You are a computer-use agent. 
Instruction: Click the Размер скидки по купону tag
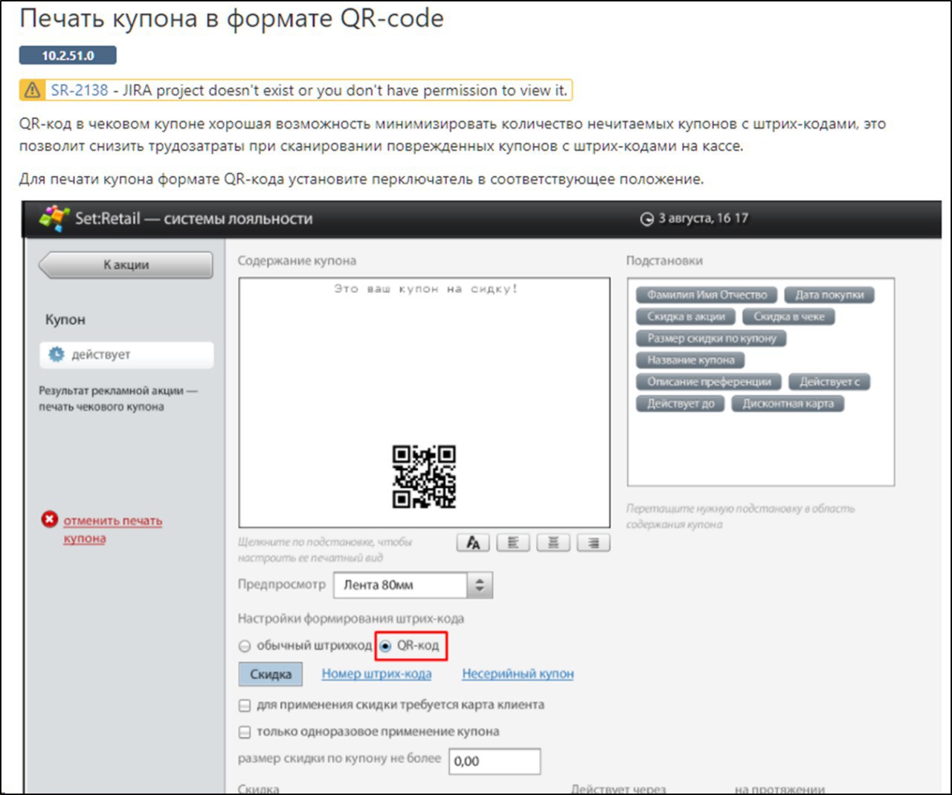tap(712, 338)
